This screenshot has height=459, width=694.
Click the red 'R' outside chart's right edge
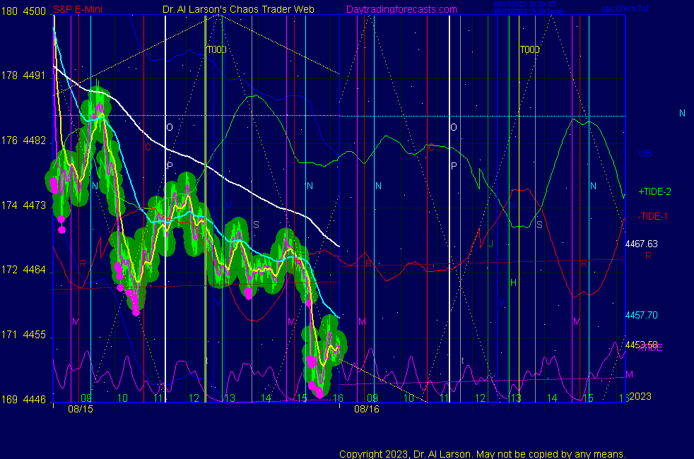[648, 256]
